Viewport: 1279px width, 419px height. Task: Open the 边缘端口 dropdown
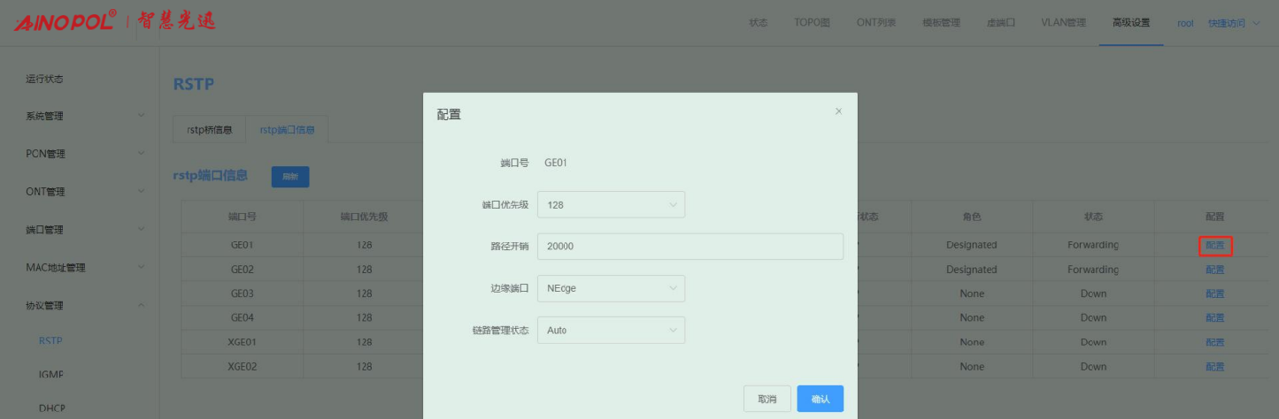[x=611, y=287]
